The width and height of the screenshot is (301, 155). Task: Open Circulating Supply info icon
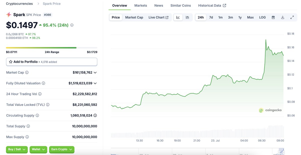pyautogui.click(x=37, y=115)
